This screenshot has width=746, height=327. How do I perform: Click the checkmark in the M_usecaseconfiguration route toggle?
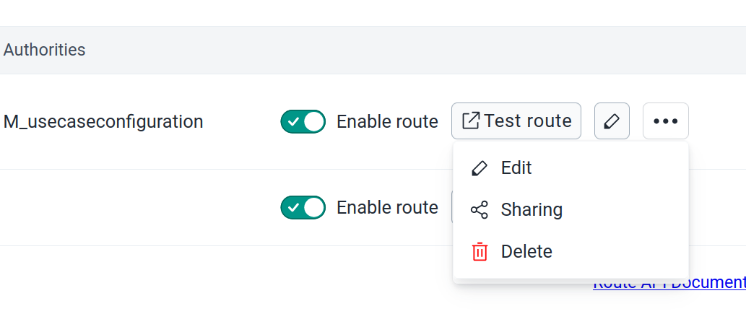[x=293, y=122]
